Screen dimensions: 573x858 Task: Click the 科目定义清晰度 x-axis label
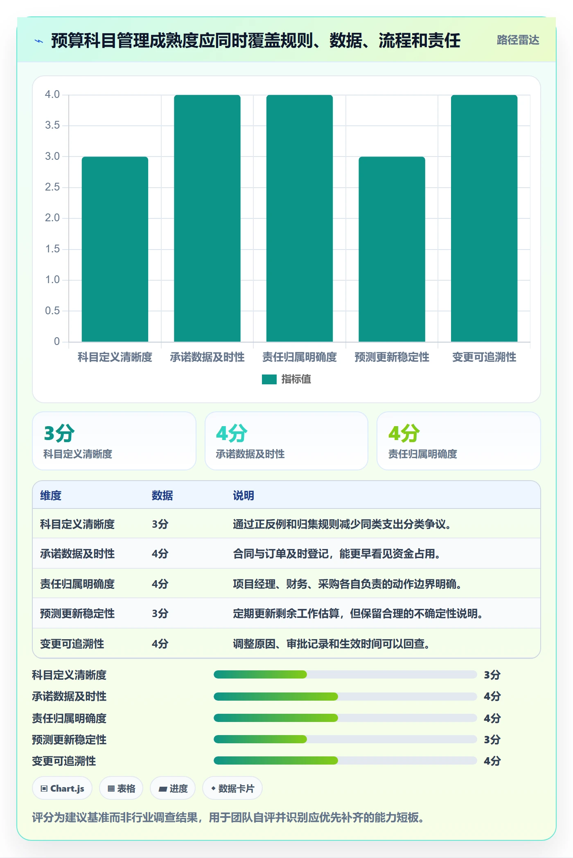coord(115,357)
